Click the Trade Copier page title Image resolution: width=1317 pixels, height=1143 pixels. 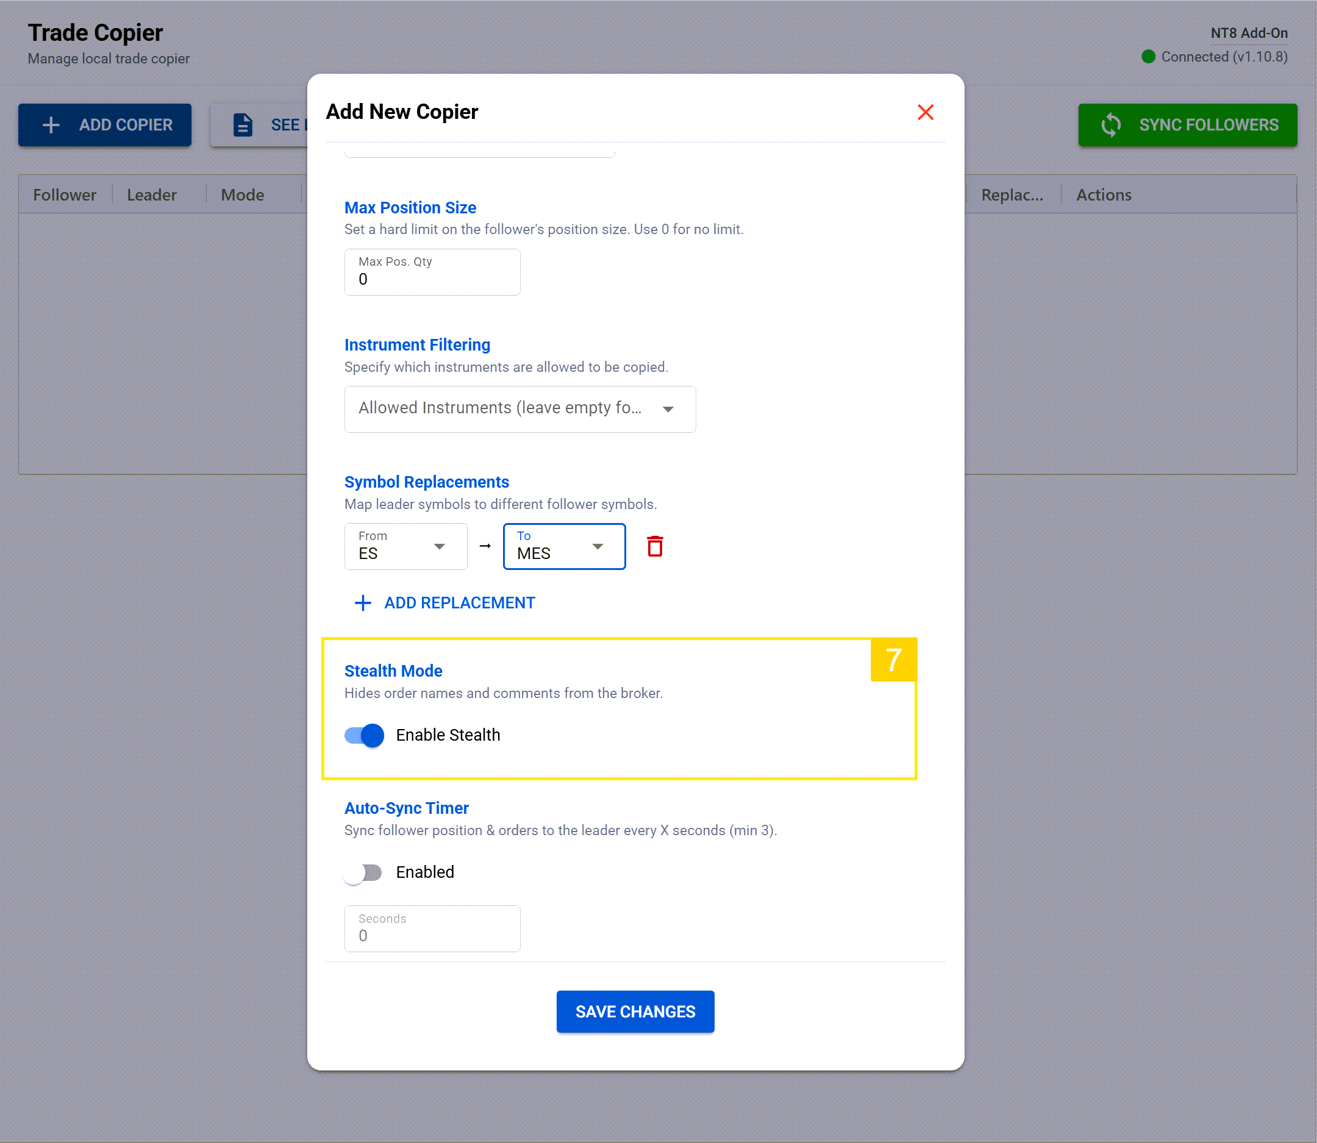(x=95, y=32)
